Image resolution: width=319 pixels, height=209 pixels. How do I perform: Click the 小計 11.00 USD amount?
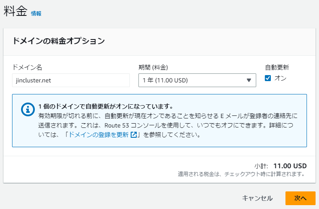290,166
